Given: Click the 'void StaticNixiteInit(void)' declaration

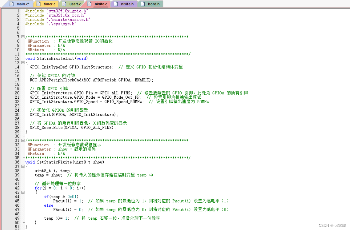Looking at the screenshot, I should 56,58.
